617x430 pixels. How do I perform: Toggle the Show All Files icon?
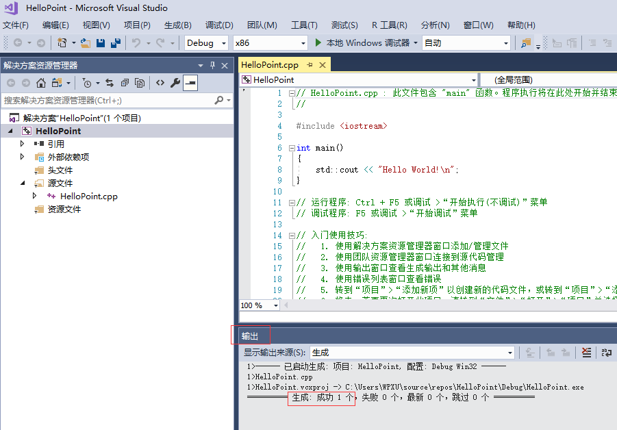coord(140,83)
